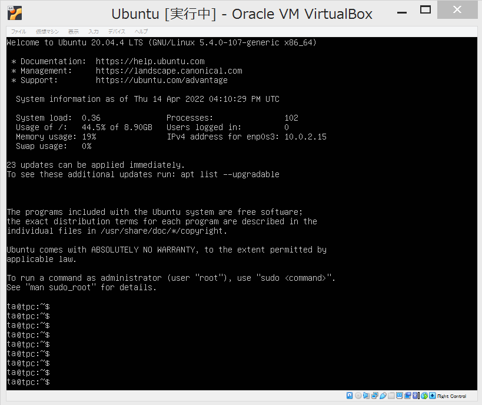Click the display monitor status icon
This screenshot has width=482, height=405.
tap(400, 396)
